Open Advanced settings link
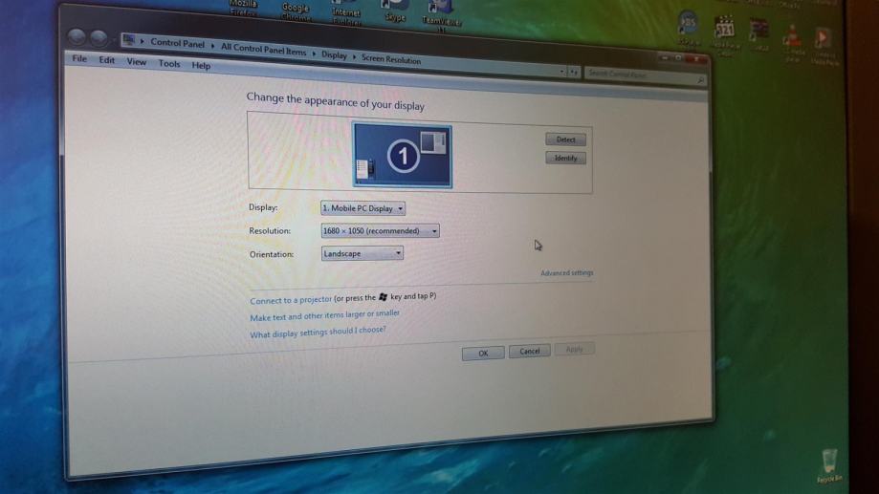 point(567,272)
